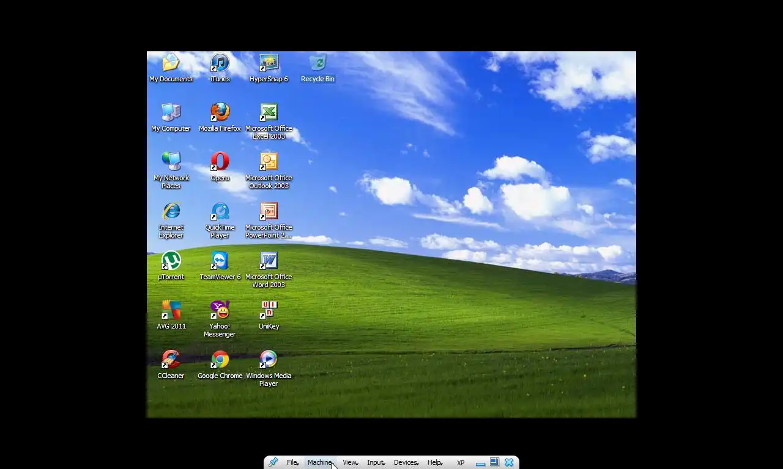Open the Input menu
The height and width of the screenshot is (469, 783).
coord(376,462)
